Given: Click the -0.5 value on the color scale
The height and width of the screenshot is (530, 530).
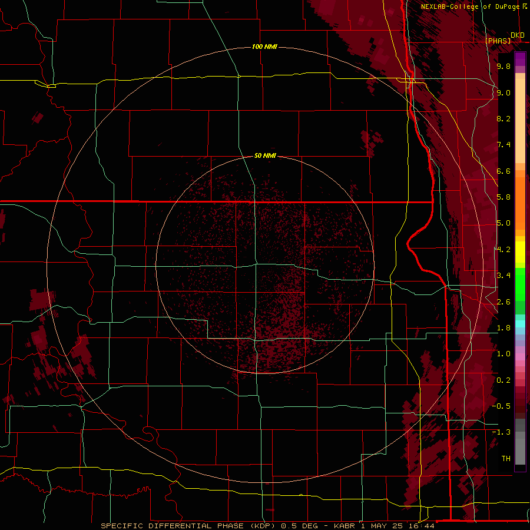Looking at the screenshot, I should pyautogui.click(x=501, y=406).
